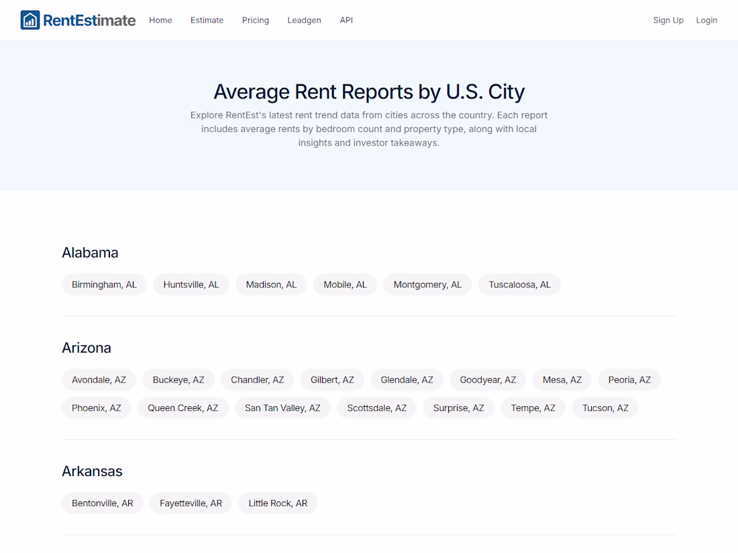Screen dimensions: 738x553
Task: Choose Montgomery, AL from Alabama cities
Action: pos(427,284)
